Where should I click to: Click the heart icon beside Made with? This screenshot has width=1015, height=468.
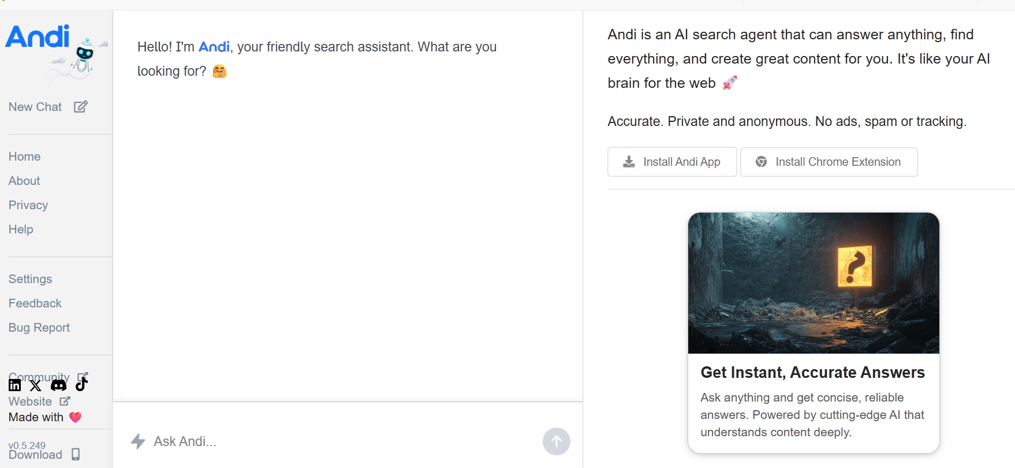(x=75, y=417)
